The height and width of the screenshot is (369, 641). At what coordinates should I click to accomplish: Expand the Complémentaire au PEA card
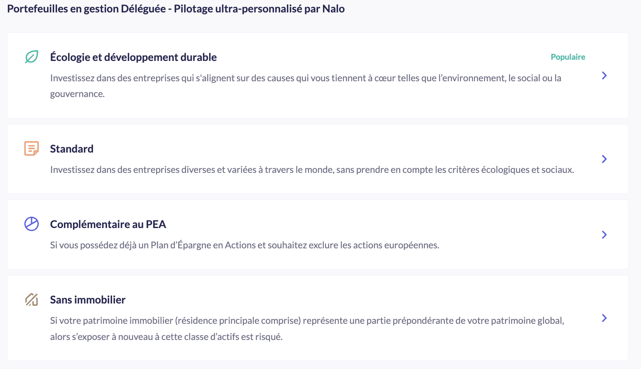604,234
